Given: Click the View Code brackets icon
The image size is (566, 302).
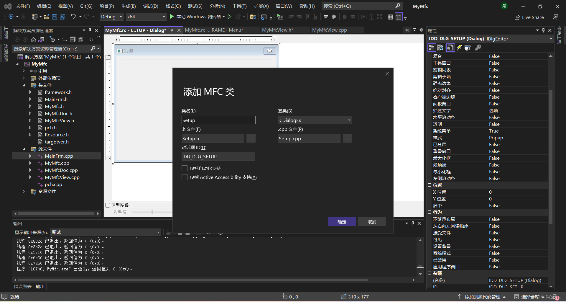Looking at the screenshot, I should [x=91, y=39].
